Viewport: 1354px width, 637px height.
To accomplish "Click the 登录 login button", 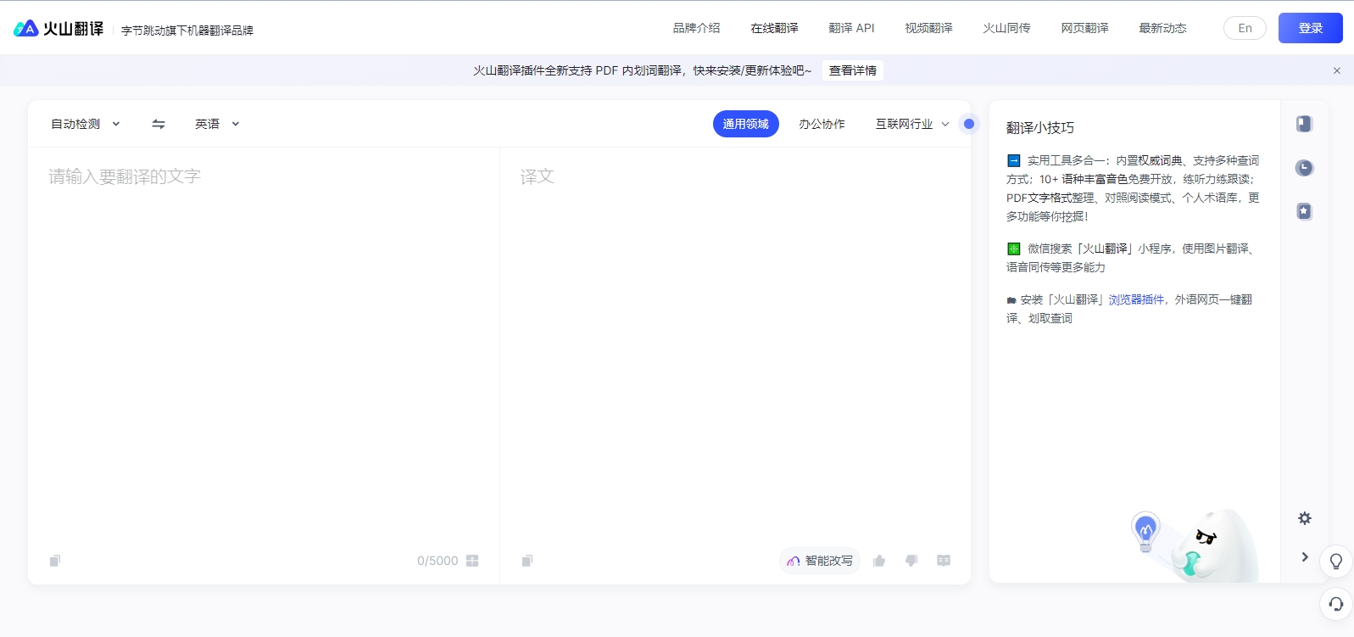I will tap(1311, 28).
